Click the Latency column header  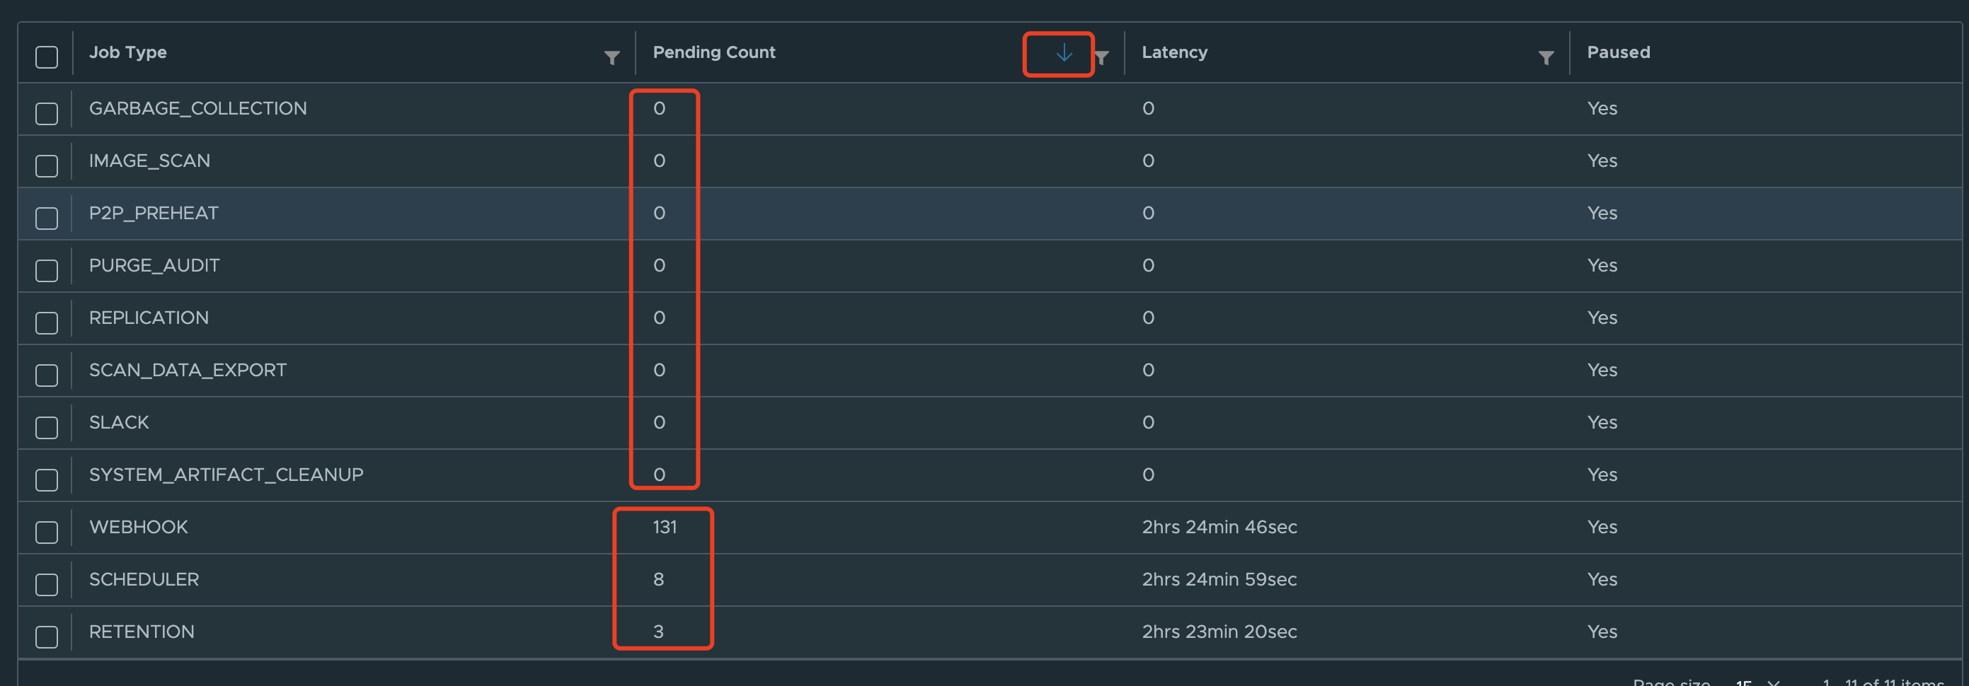coord(1175,52)
